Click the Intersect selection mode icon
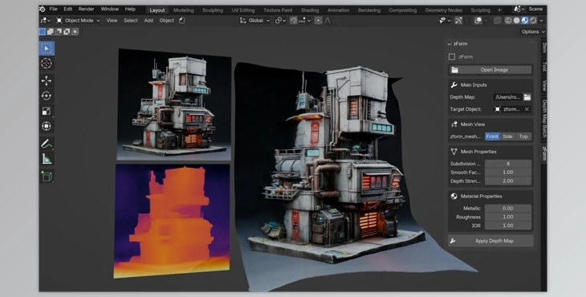 point(75,32)
